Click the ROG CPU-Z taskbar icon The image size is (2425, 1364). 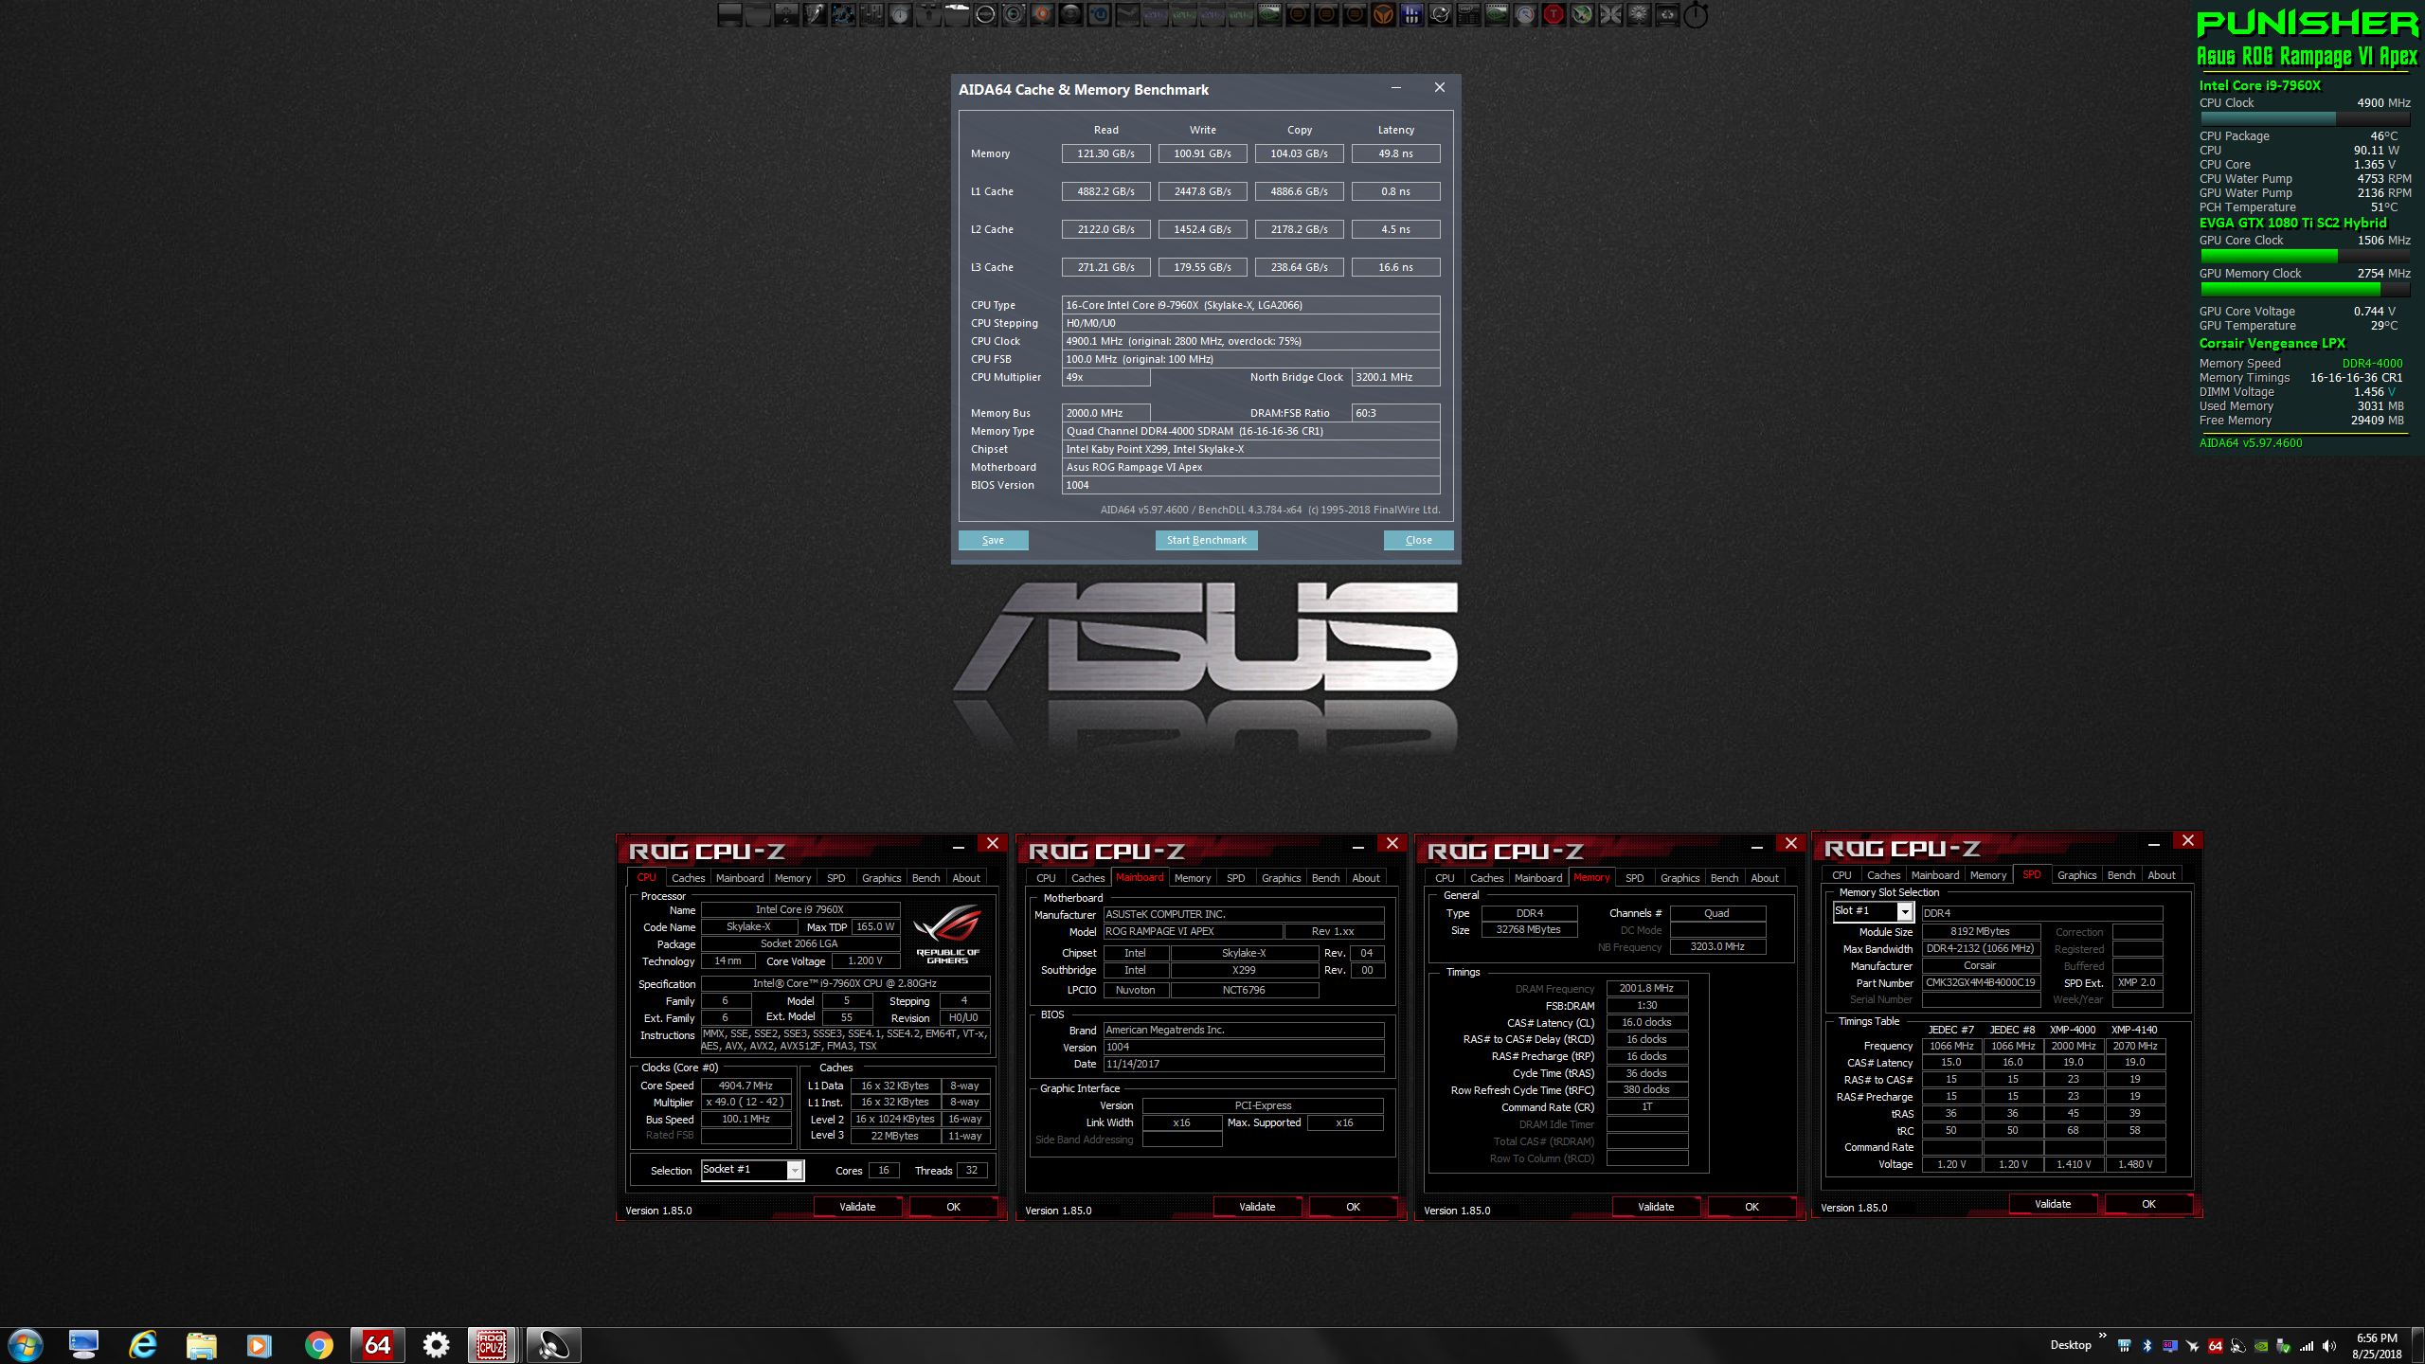coord(491,1344)
